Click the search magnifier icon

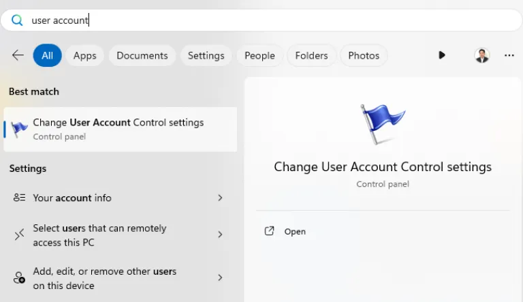click(17, 20)
